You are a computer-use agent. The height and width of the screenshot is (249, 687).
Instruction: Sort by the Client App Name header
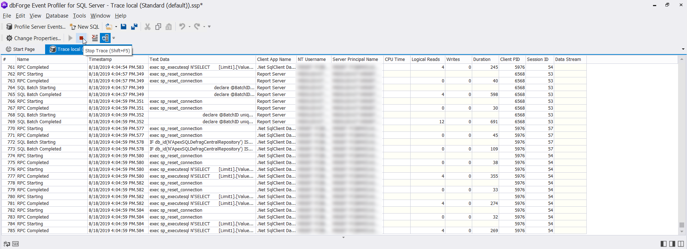pyautogui.click(x=276, y=59)
